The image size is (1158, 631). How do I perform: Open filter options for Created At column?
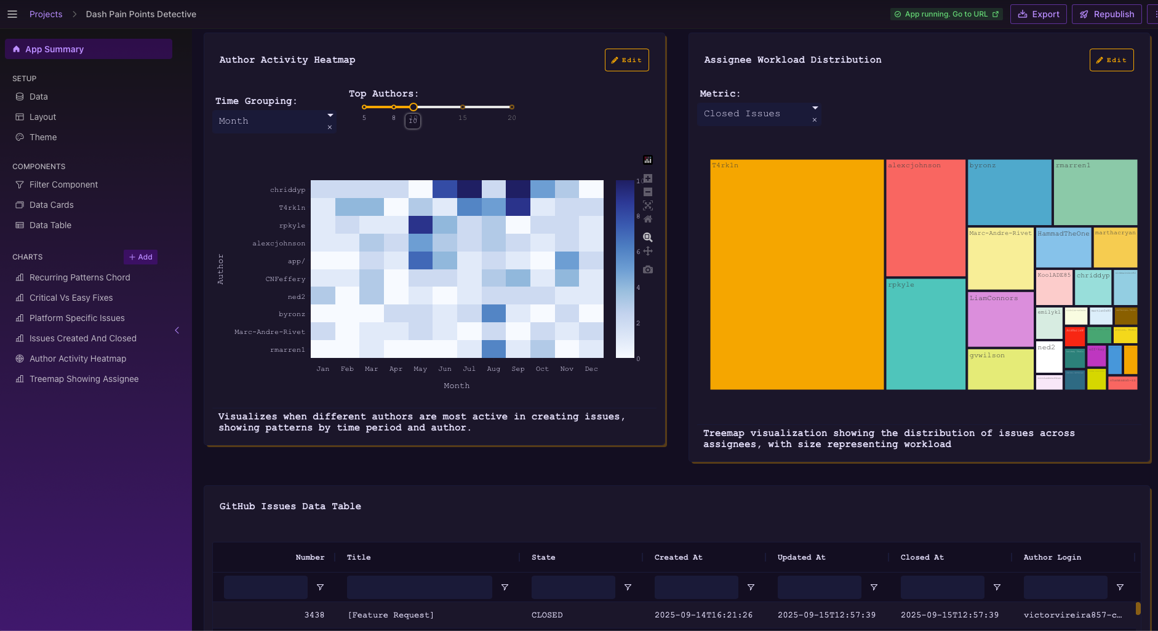pyautogui.click(x=751, y=587)
